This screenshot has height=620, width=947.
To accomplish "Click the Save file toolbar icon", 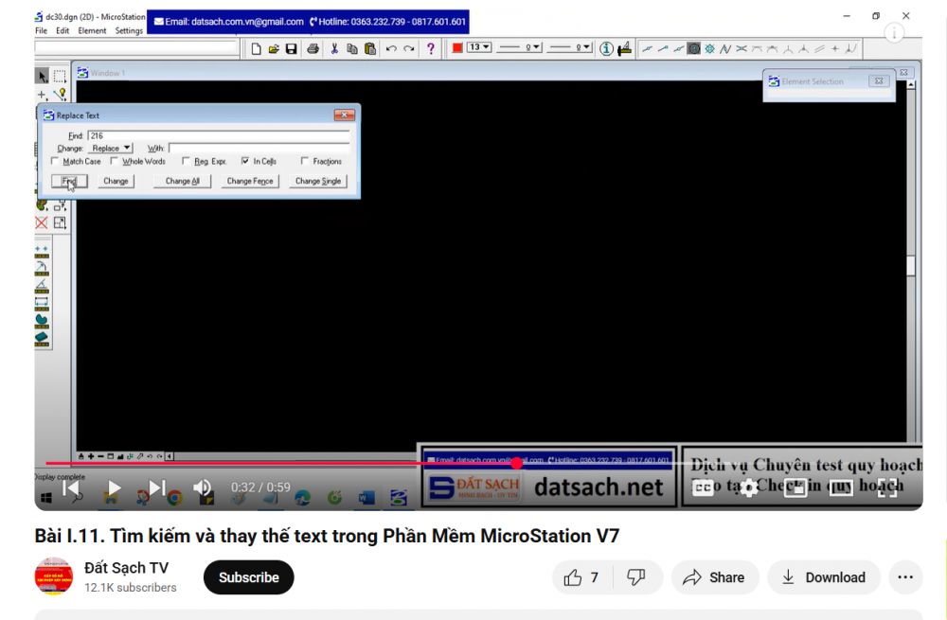I will 291,48.
